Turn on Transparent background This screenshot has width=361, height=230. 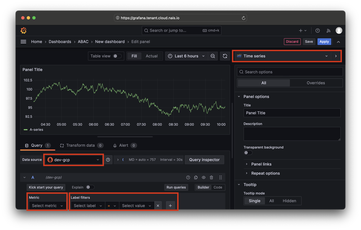(x=248, y=153)
